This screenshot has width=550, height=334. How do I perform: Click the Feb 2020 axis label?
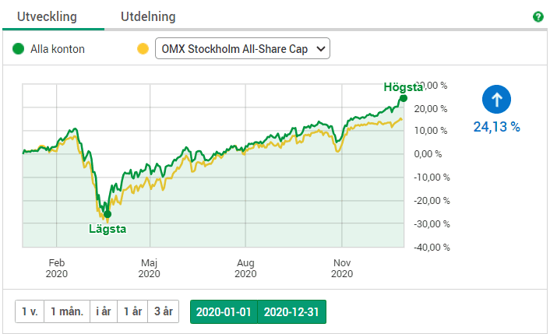coord(56,268)
